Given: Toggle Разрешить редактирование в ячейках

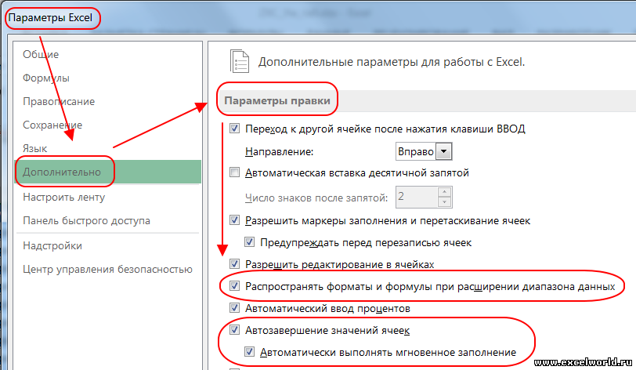Looking at the screenshot, I should (234, 264).
